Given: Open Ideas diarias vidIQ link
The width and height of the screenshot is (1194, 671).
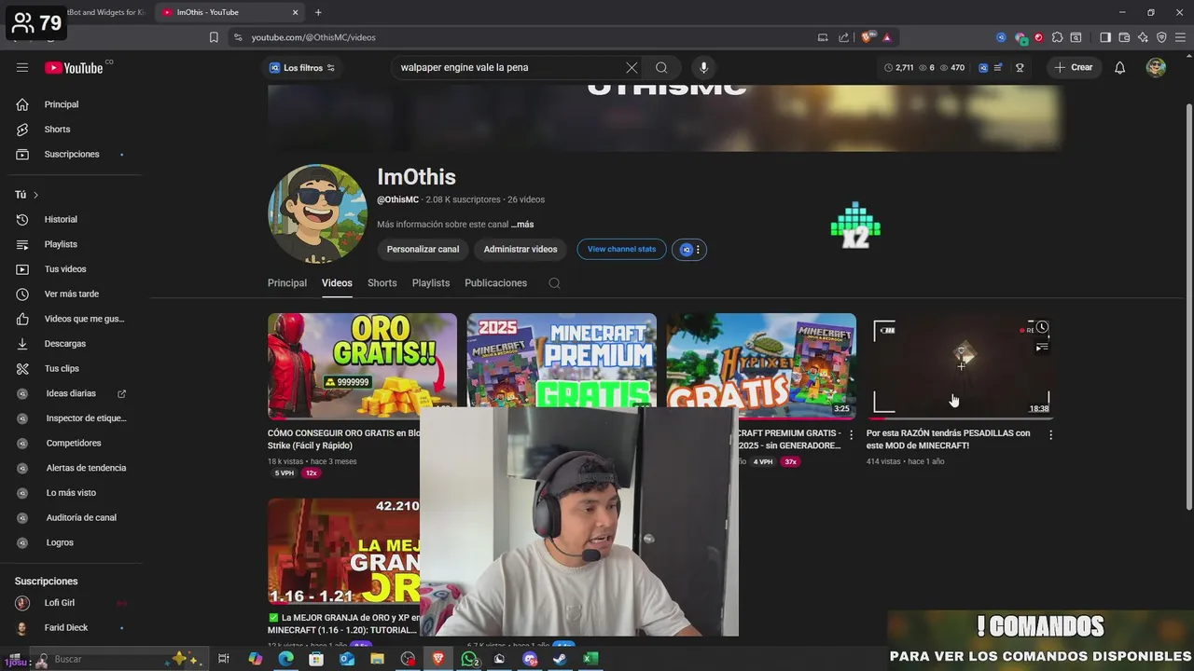Looking at the screenshot, I should 71,393.
